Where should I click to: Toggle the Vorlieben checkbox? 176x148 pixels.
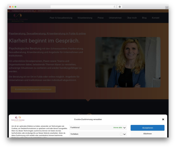pos(121,134)
